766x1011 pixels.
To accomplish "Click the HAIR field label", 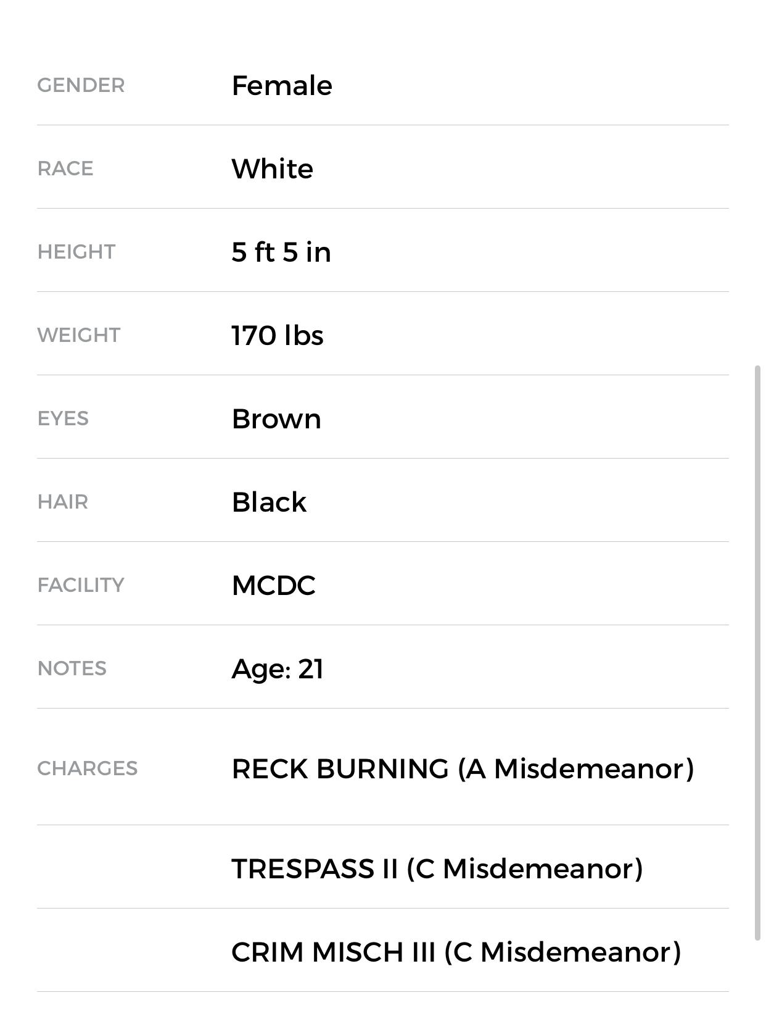I will point(63,502).
